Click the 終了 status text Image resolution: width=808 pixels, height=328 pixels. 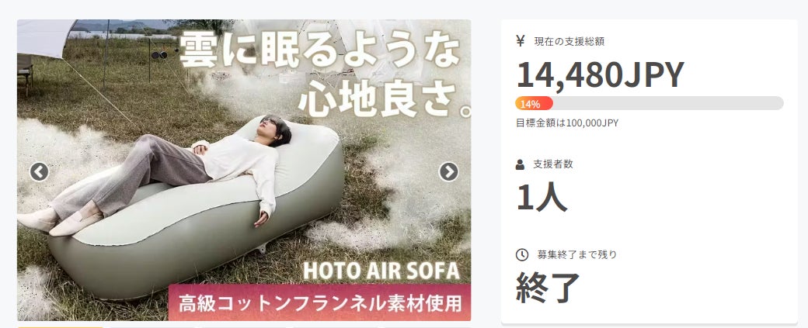(548, 288)
